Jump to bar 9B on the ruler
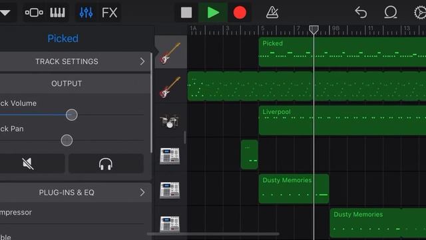 (335, 28)
